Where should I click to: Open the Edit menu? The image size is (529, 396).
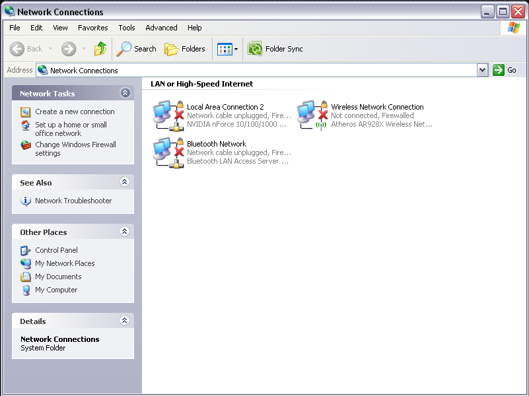[36, 28]
